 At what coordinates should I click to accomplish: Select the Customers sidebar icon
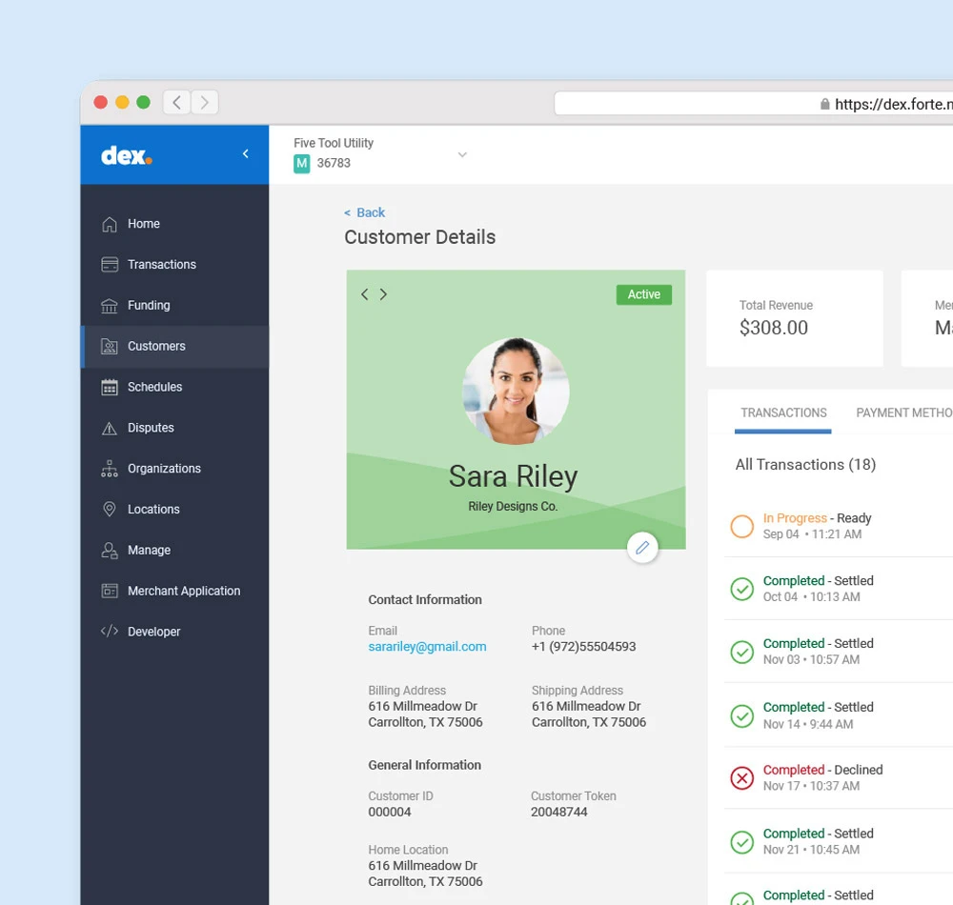(x=110, y=346)
